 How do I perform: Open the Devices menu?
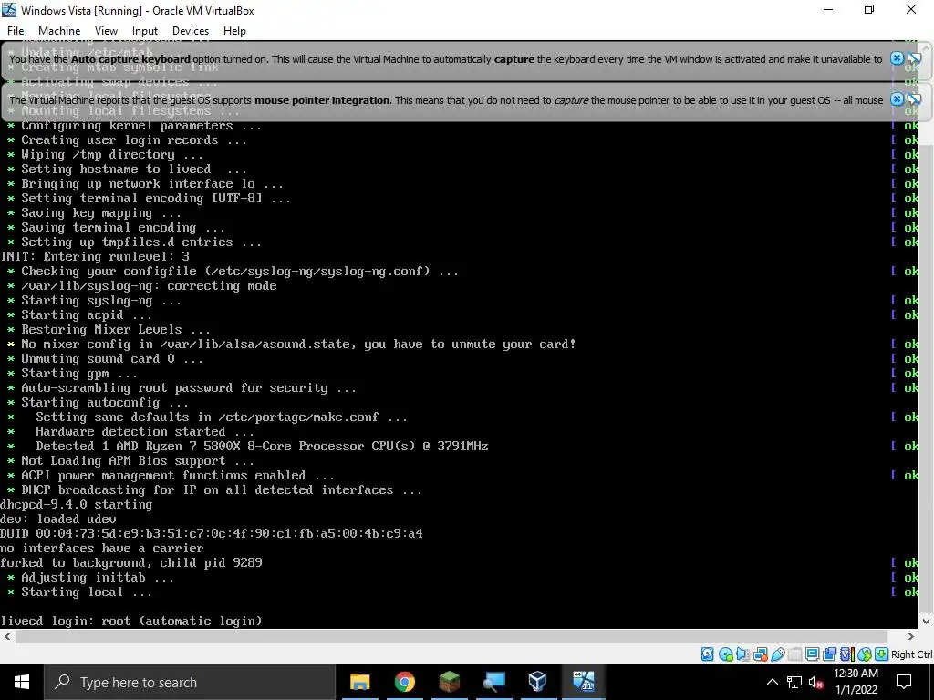[191, 31]
